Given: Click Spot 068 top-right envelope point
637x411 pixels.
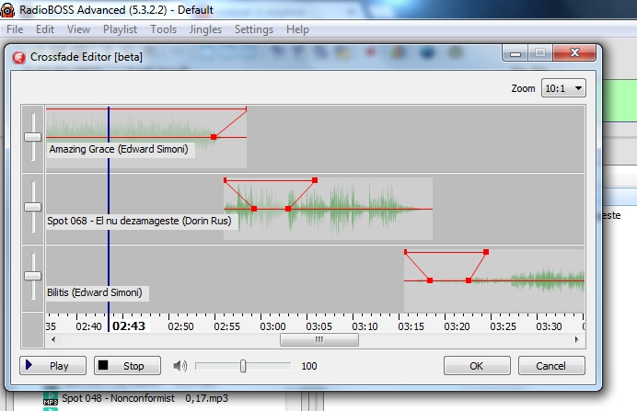Looking at the screenshot, I should point(315,180).
